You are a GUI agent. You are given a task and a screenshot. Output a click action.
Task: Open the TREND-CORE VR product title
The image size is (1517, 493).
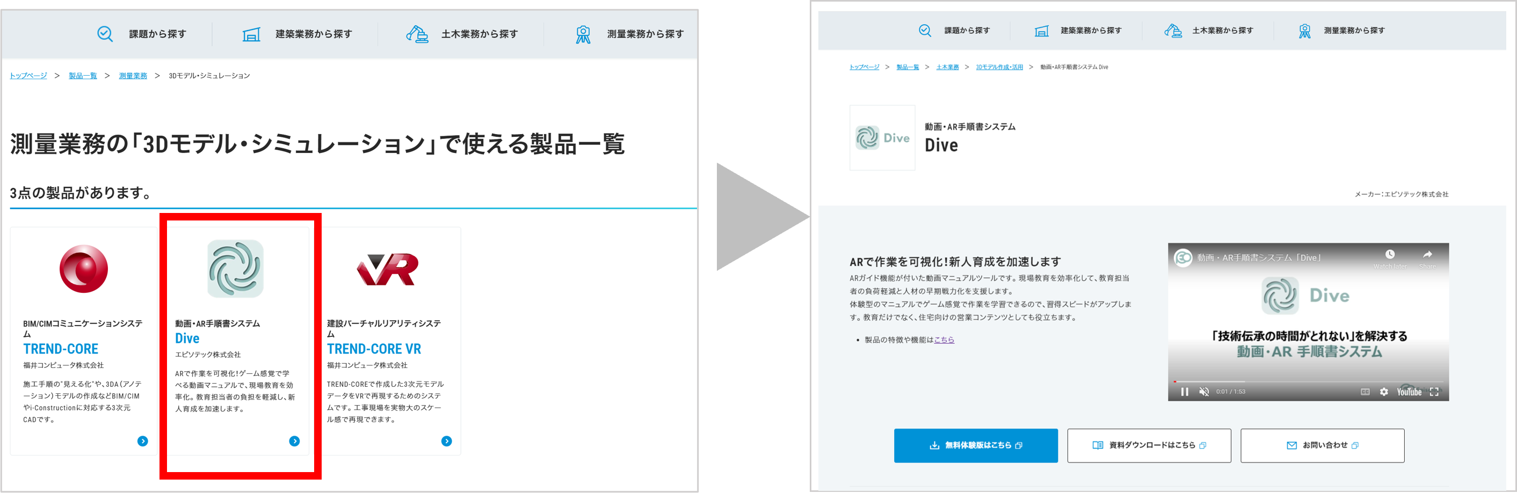click(x=374, y=349)
